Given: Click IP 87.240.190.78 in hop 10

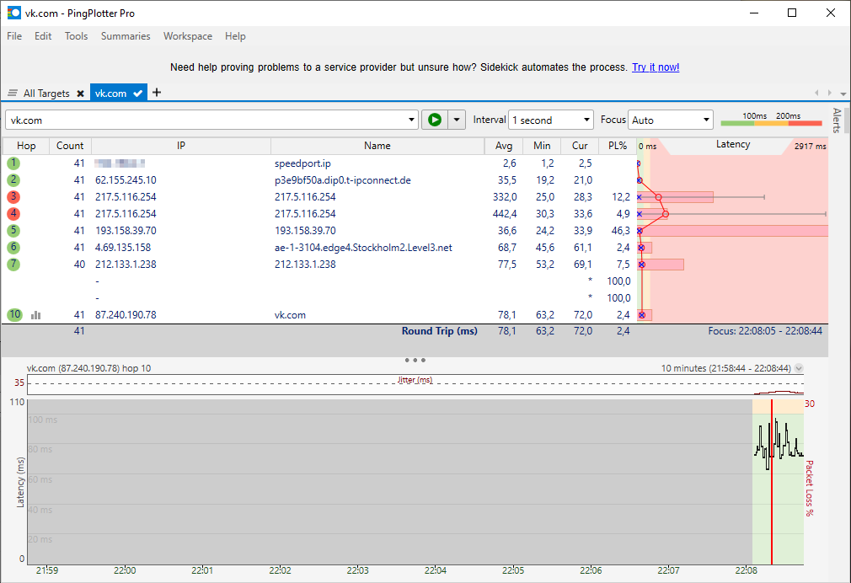Looking at the screenshot, I should (x=126, y=315).
